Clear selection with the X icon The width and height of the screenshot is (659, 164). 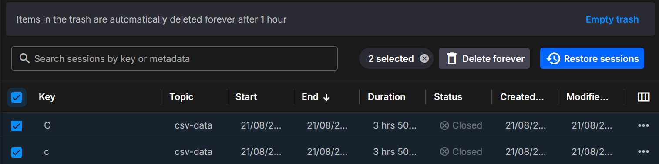[424, 58]
